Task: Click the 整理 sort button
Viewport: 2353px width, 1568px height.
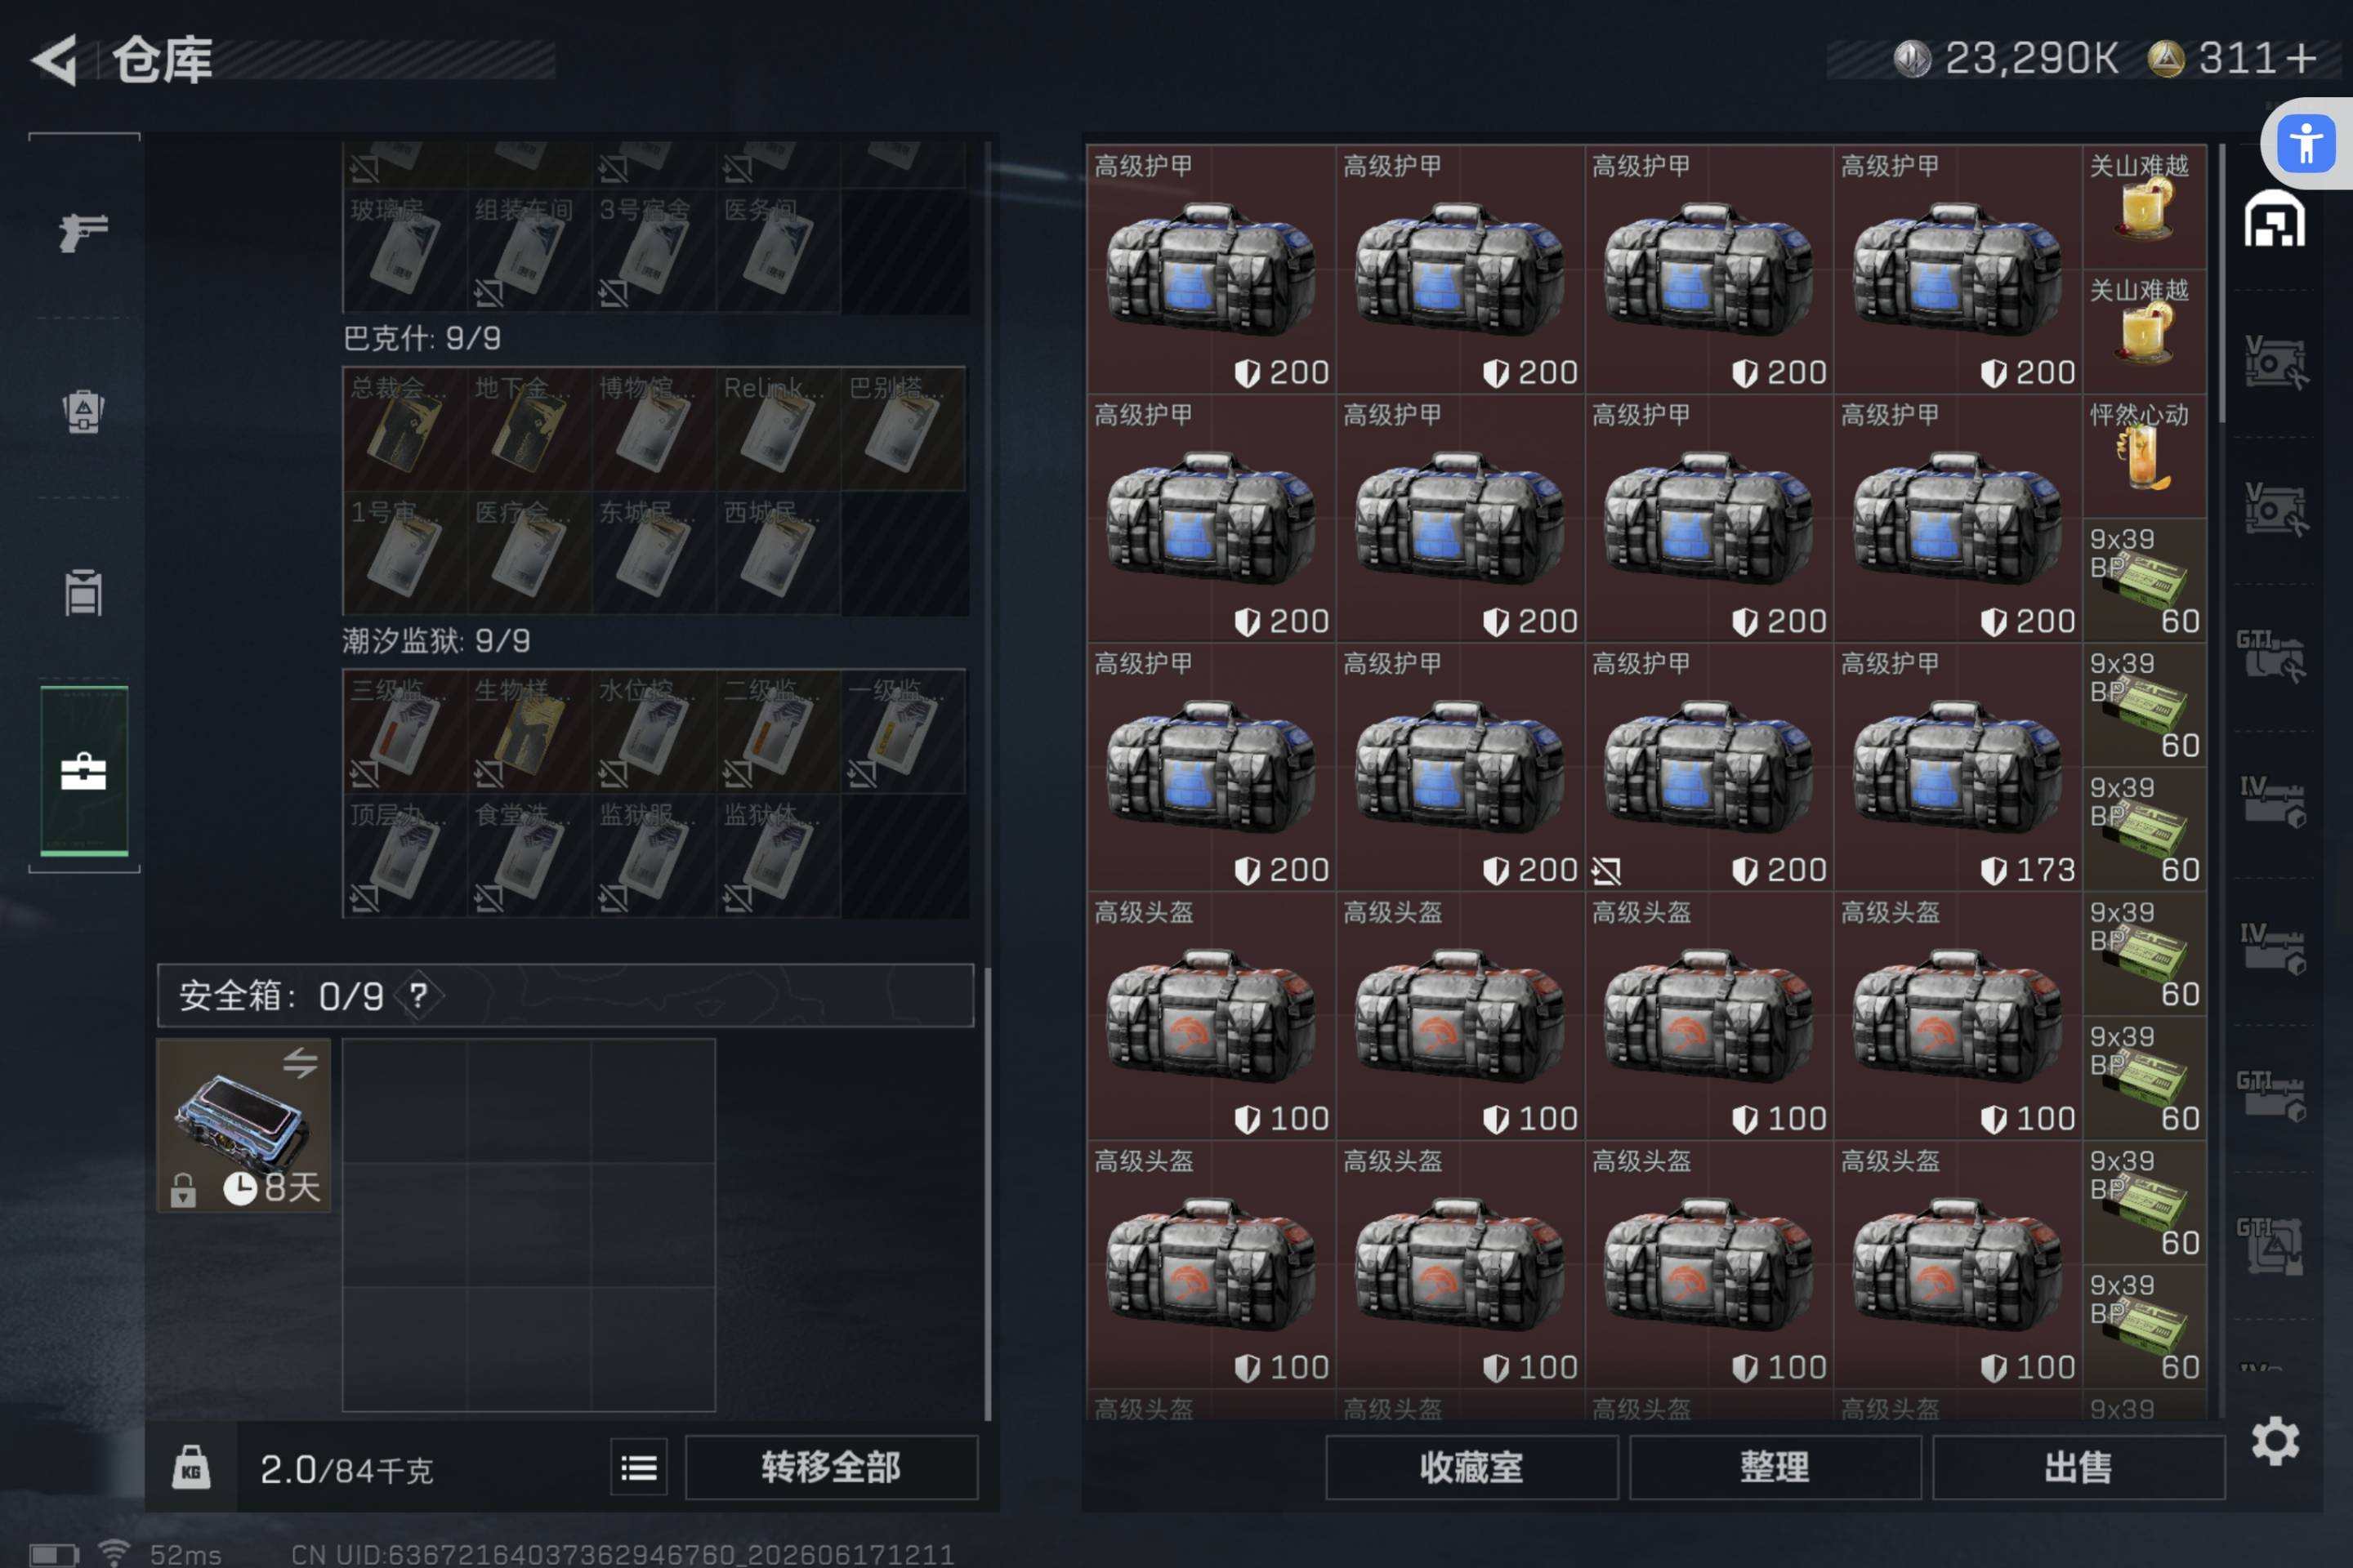Action: (1775, 1467)
